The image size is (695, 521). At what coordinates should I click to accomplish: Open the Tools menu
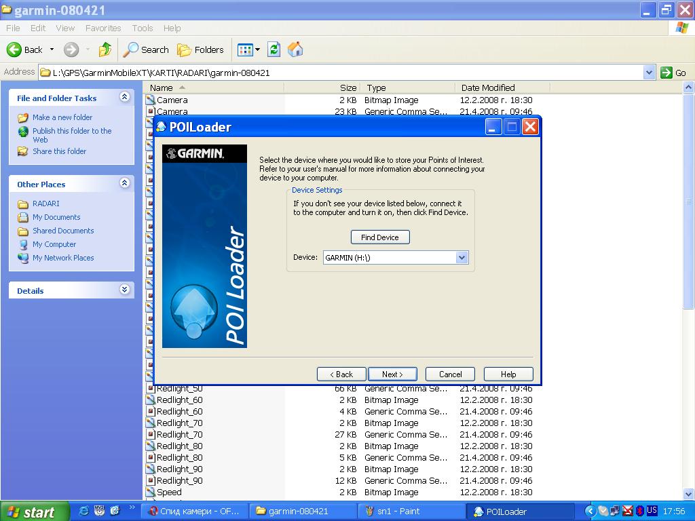click(x=143, y=28)
